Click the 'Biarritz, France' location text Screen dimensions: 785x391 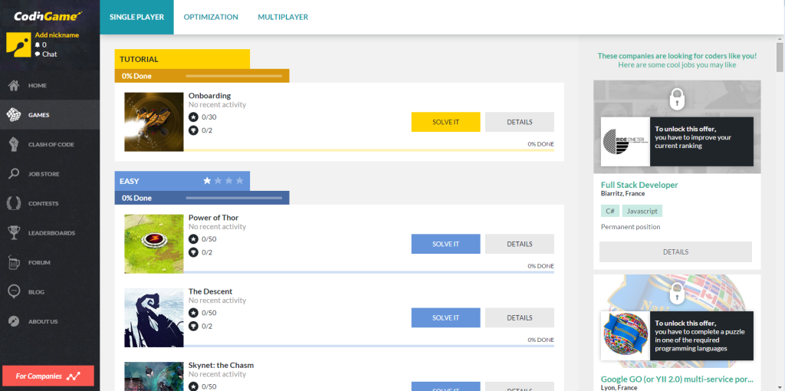click(x=622, y=193)
